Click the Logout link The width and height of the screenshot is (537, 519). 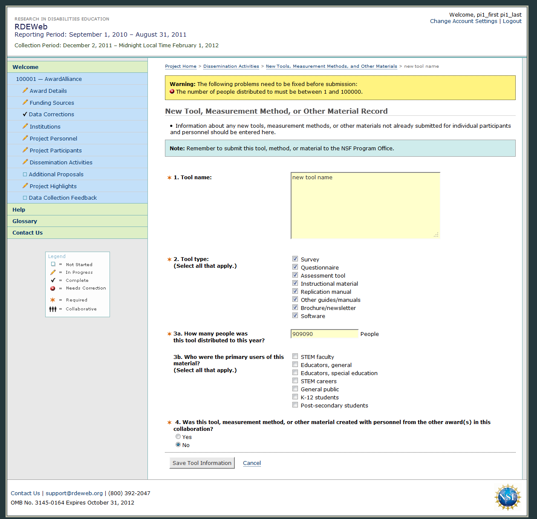coord(512,21)
